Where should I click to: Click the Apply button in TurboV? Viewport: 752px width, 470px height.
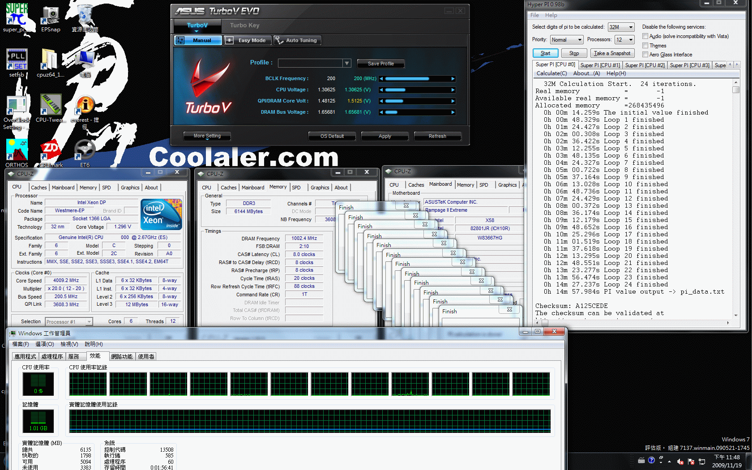point(385,136)
